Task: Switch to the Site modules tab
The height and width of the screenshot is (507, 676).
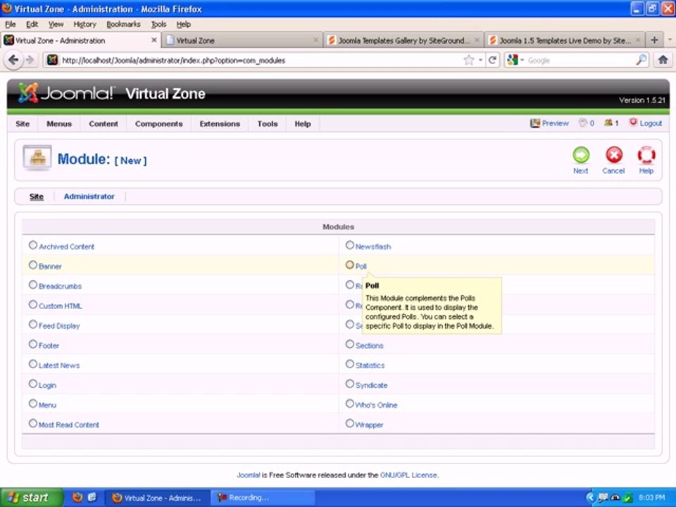Action: pos(36,196)
